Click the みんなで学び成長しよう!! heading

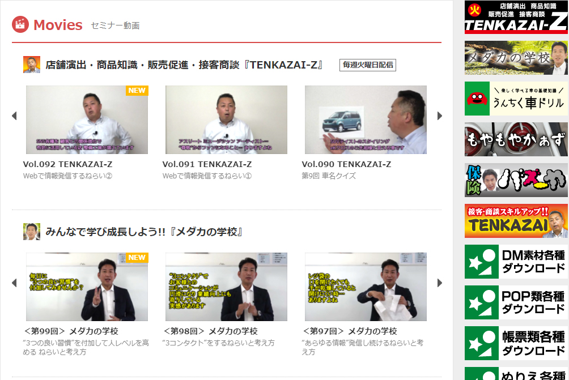point(144,232)
